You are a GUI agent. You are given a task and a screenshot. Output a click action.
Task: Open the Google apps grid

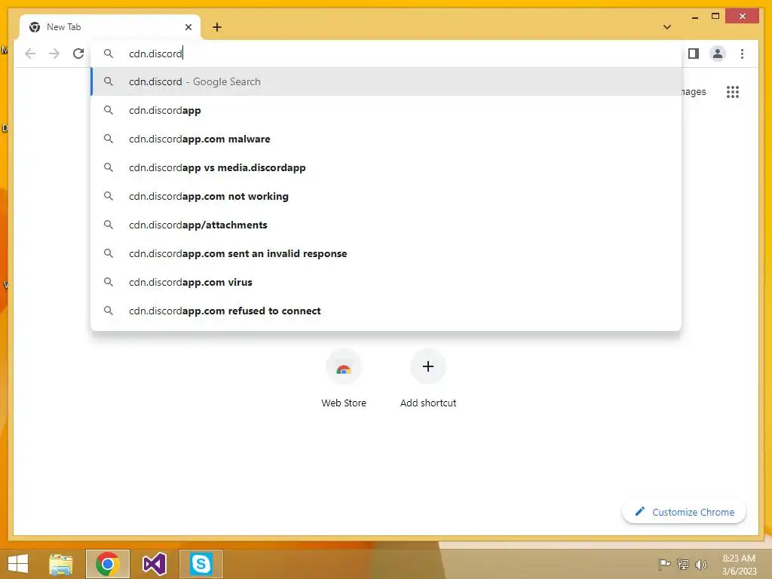tap(733, 91)
